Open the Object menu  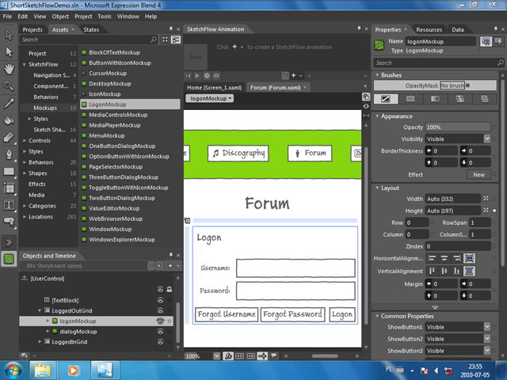click(x=60, y=16)
